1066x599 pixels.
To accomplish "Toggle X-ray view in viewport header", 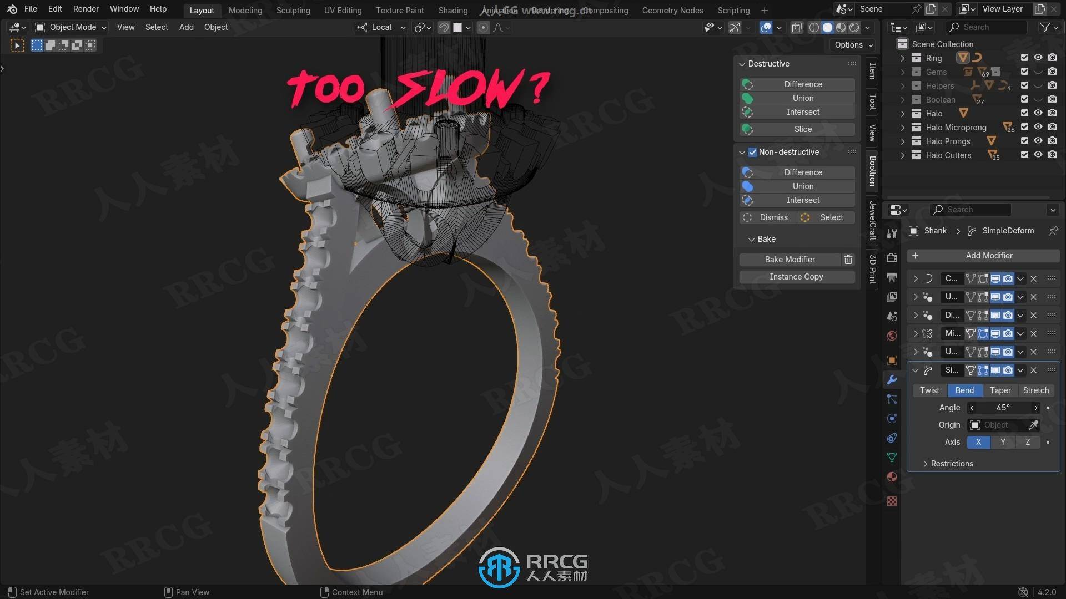I will (797, 27).
